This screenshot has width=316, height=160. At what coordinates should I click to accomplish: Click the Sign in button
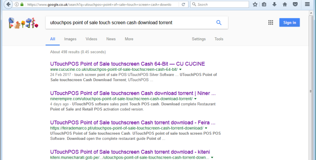(x=289, y=23)
